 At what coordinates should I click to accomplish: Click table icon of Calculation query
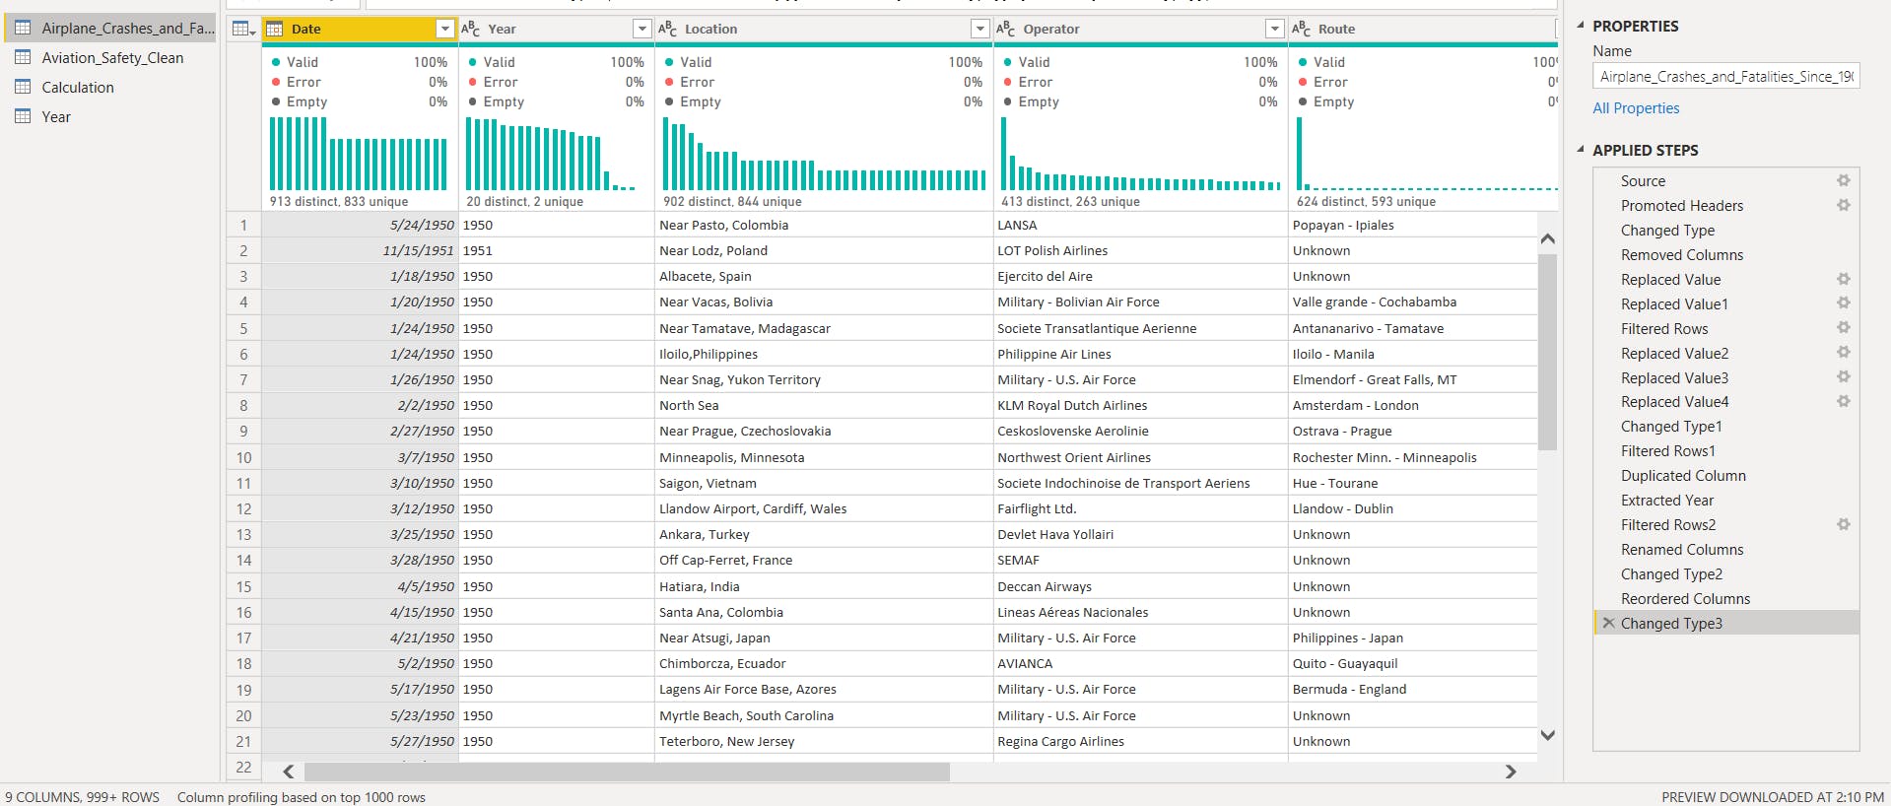[23, 87]
